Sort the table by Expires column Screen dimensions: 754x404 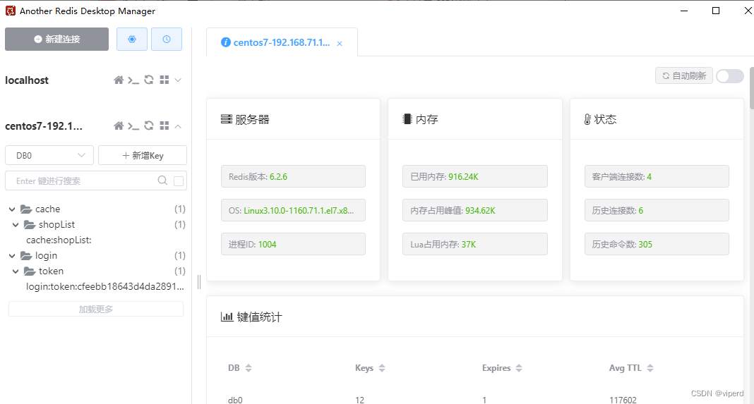pos(519,368)
